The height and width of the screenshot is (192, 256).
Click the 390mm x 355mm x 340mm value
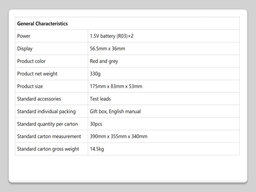[118, 136]
